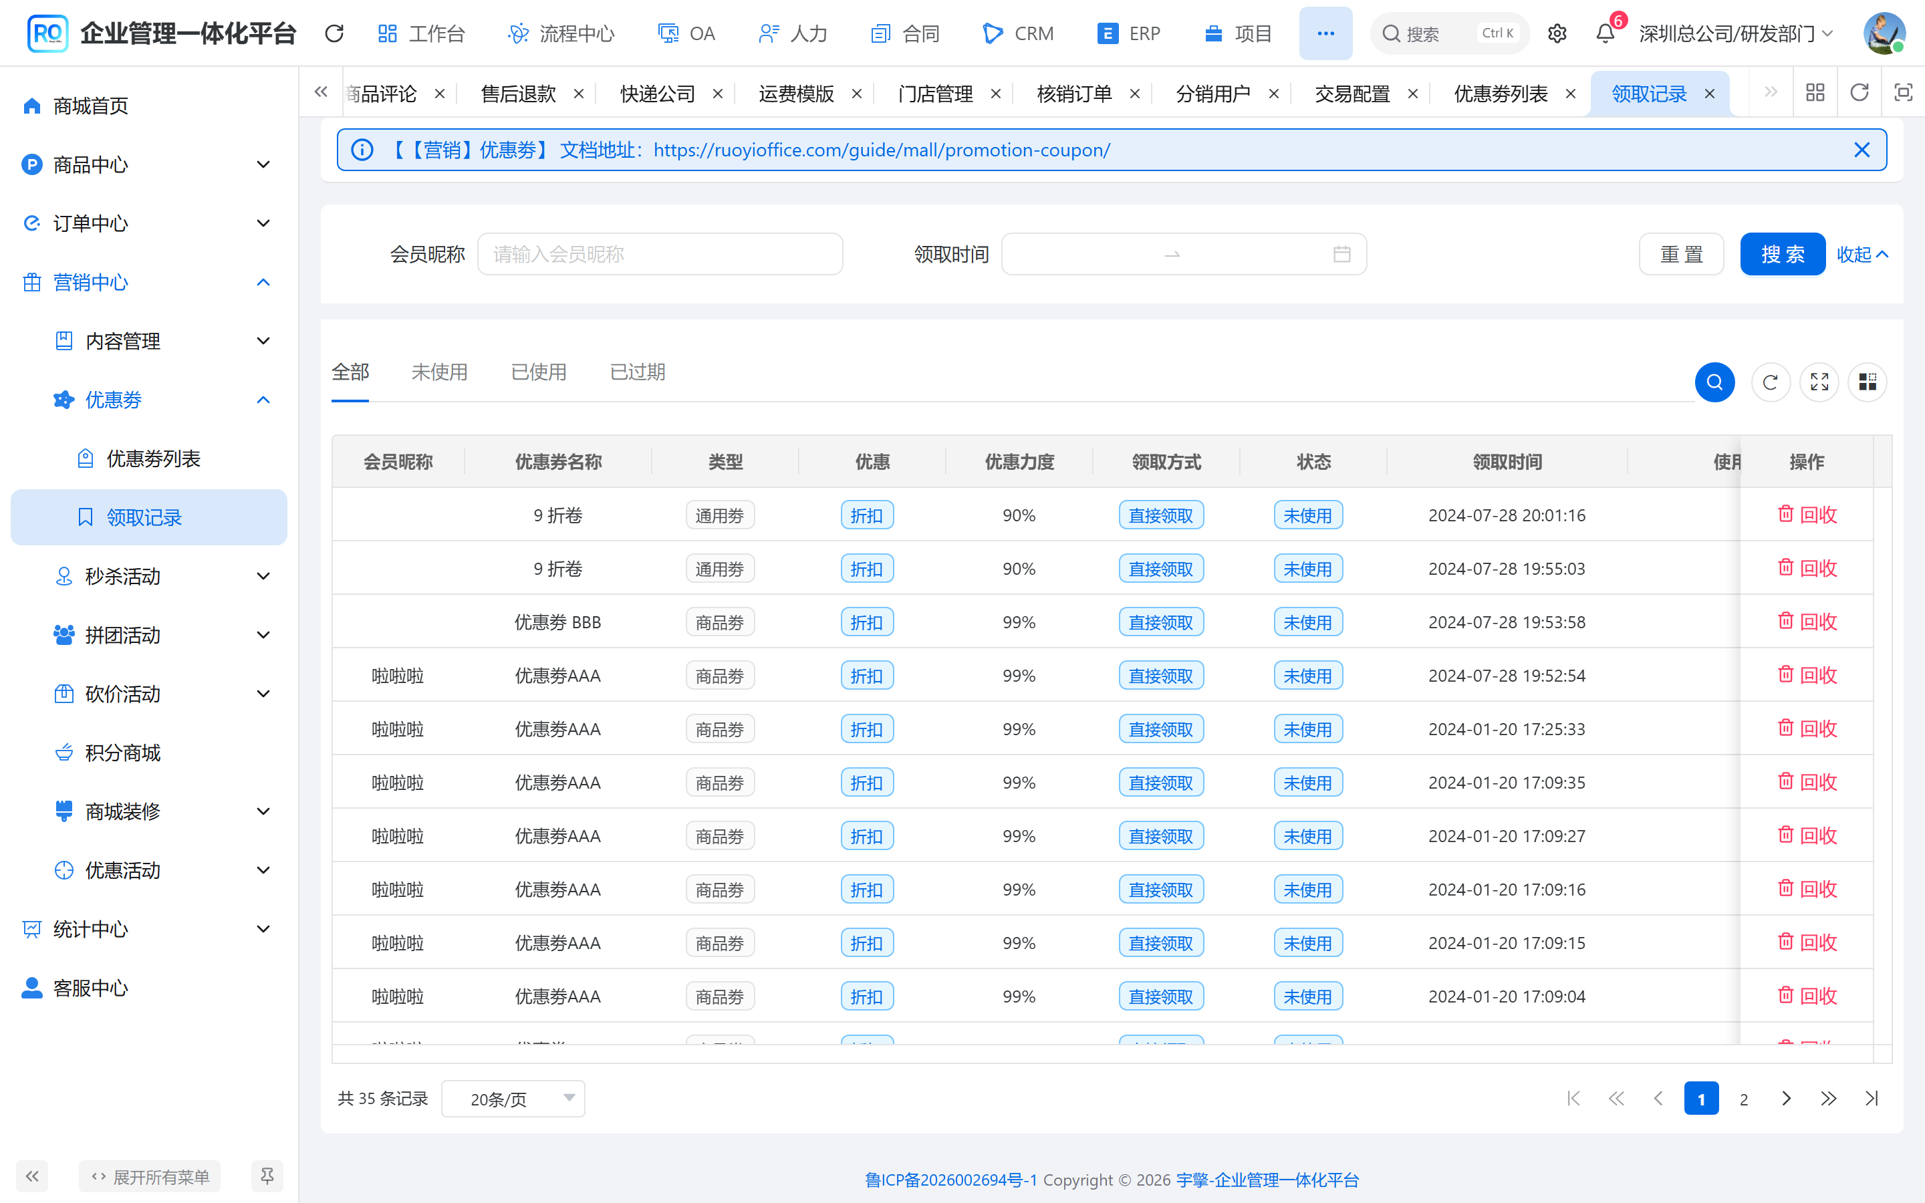Click the blue table search toggle icon
The image size is (1925, 1203).
1714,382
